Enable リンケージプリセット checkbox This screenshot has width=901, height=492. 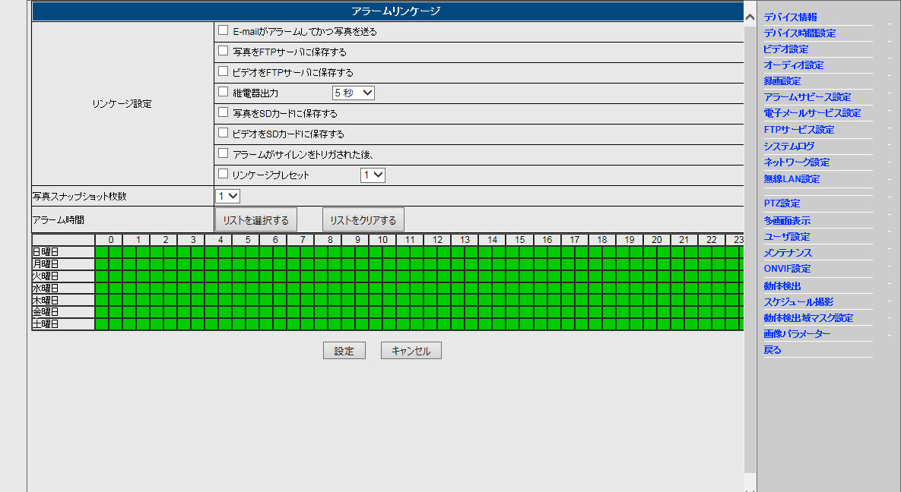point(224,174)
